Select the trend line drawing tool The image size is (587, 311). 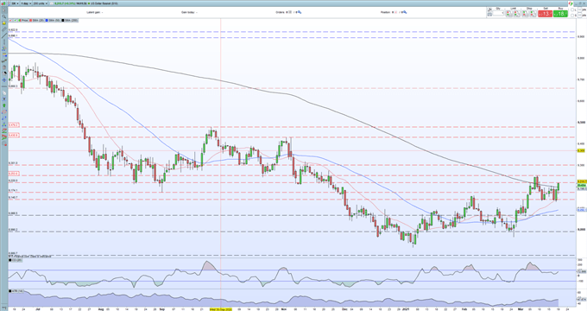4,35
